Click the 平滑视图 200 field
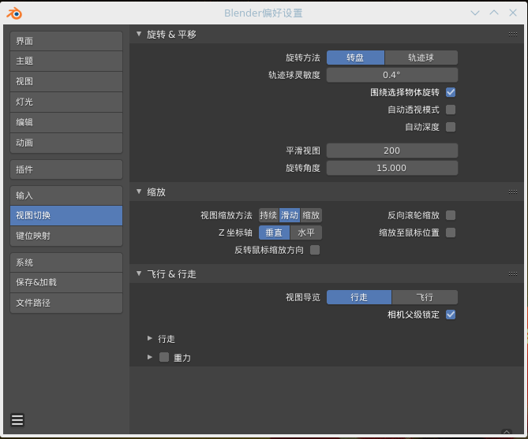This screenshot has height=439, width=528. click(392, 151)
